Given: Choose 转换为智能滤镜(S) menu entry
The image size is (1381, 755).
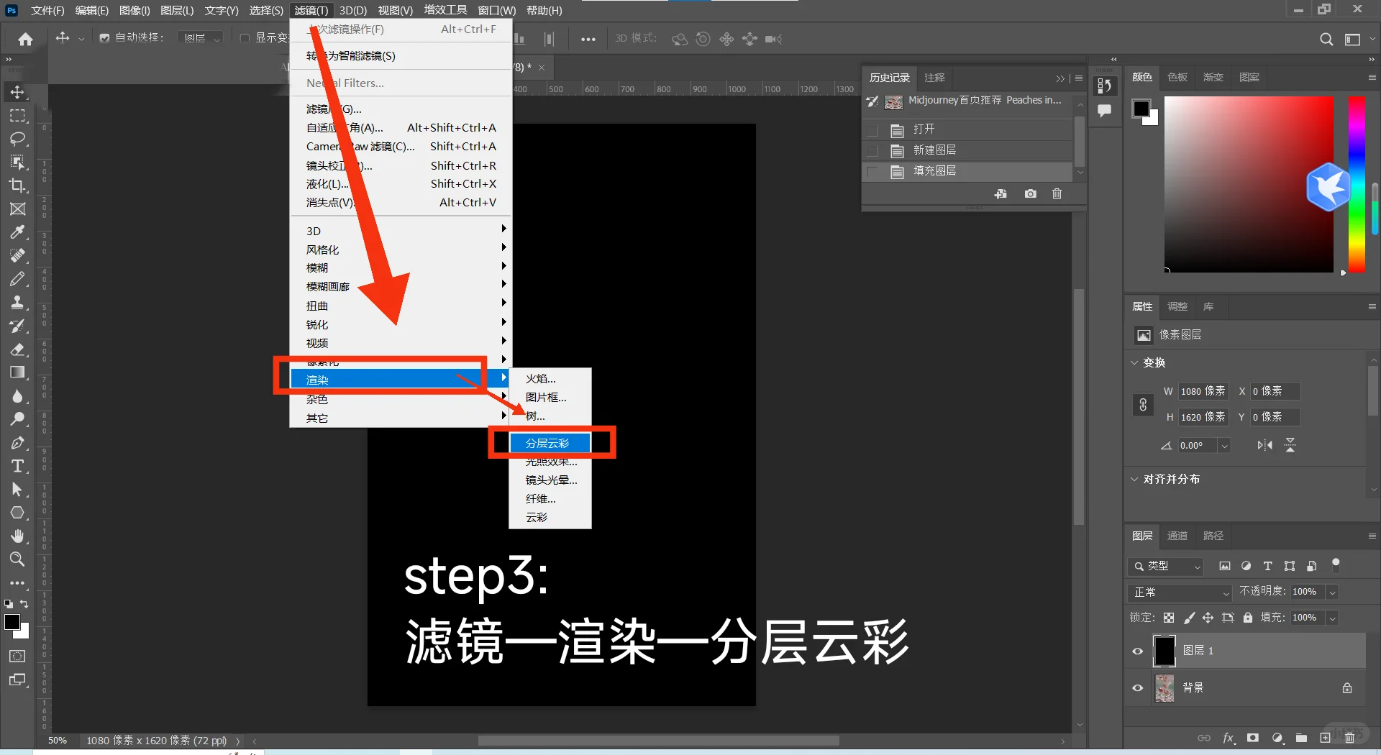Looking at the screenshot, I should [400, 56].
